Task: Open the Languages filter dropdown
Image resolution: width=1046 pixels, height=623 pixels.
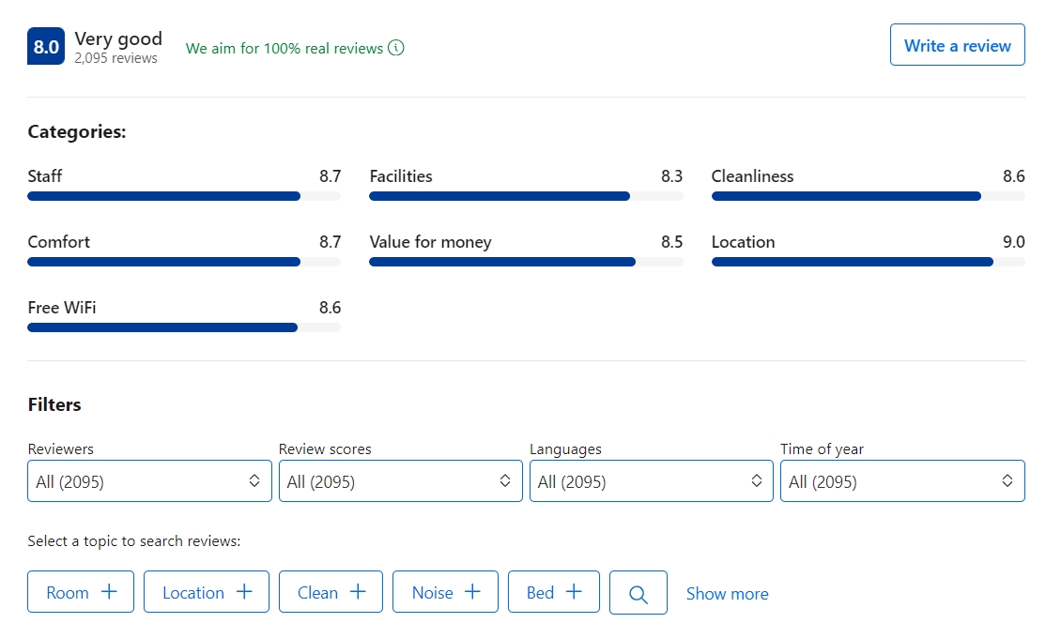Action: tap(651, 481)
